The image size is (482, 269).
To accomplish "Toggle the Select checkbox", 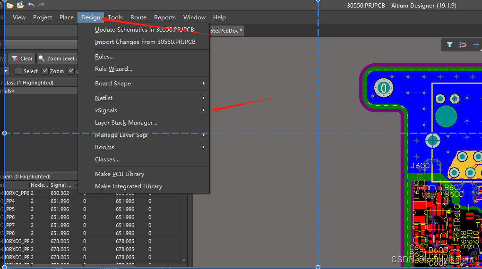I will point(18,71).
